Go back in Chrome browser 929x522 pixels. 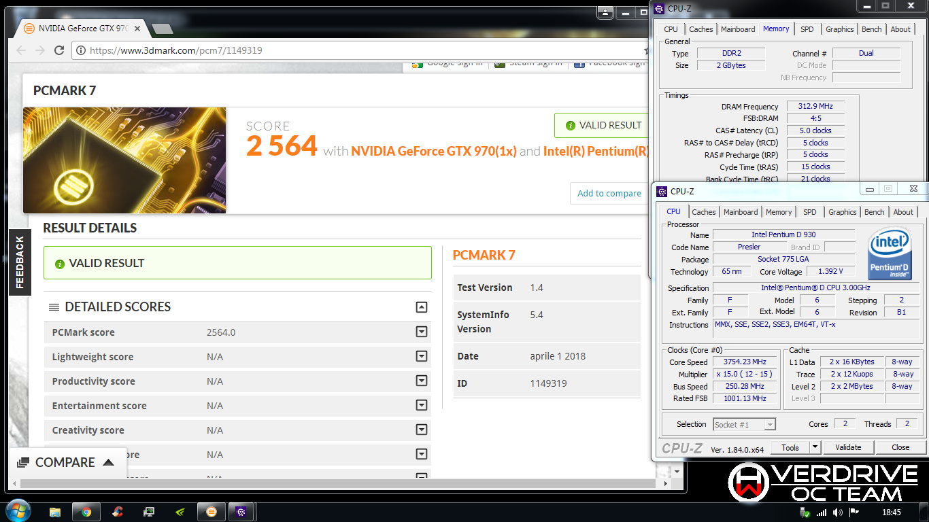(21, 50)
